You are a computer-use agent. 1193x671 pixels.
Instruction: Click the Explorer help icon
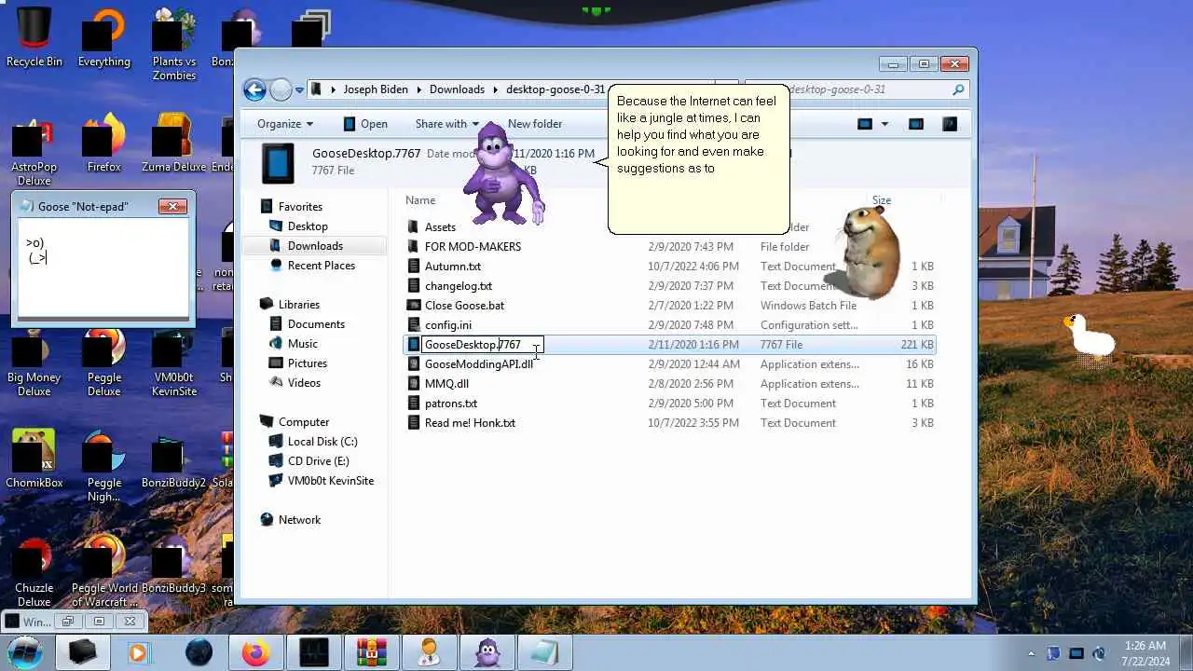tap(950, 124)
